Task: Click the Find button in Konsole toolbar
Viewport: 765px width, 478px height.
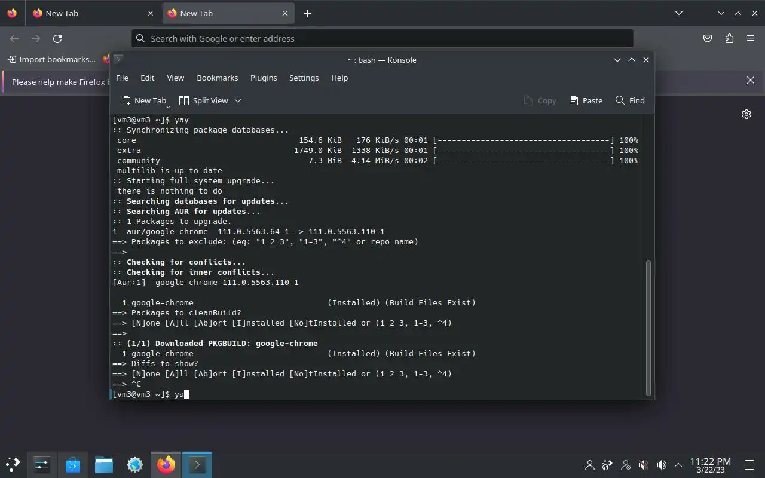Action: click(630, 100)
